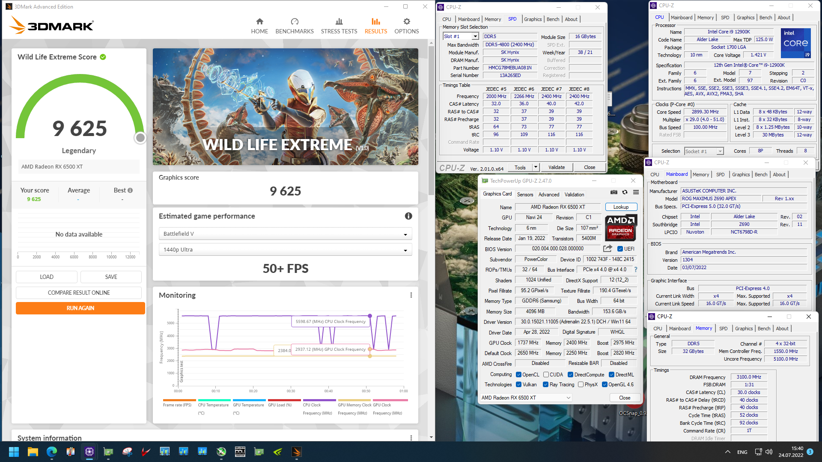This screenshot has height=462, width=822.
Task: Click COMPARE RESULT ONLINE button
Action: (79, 293)
